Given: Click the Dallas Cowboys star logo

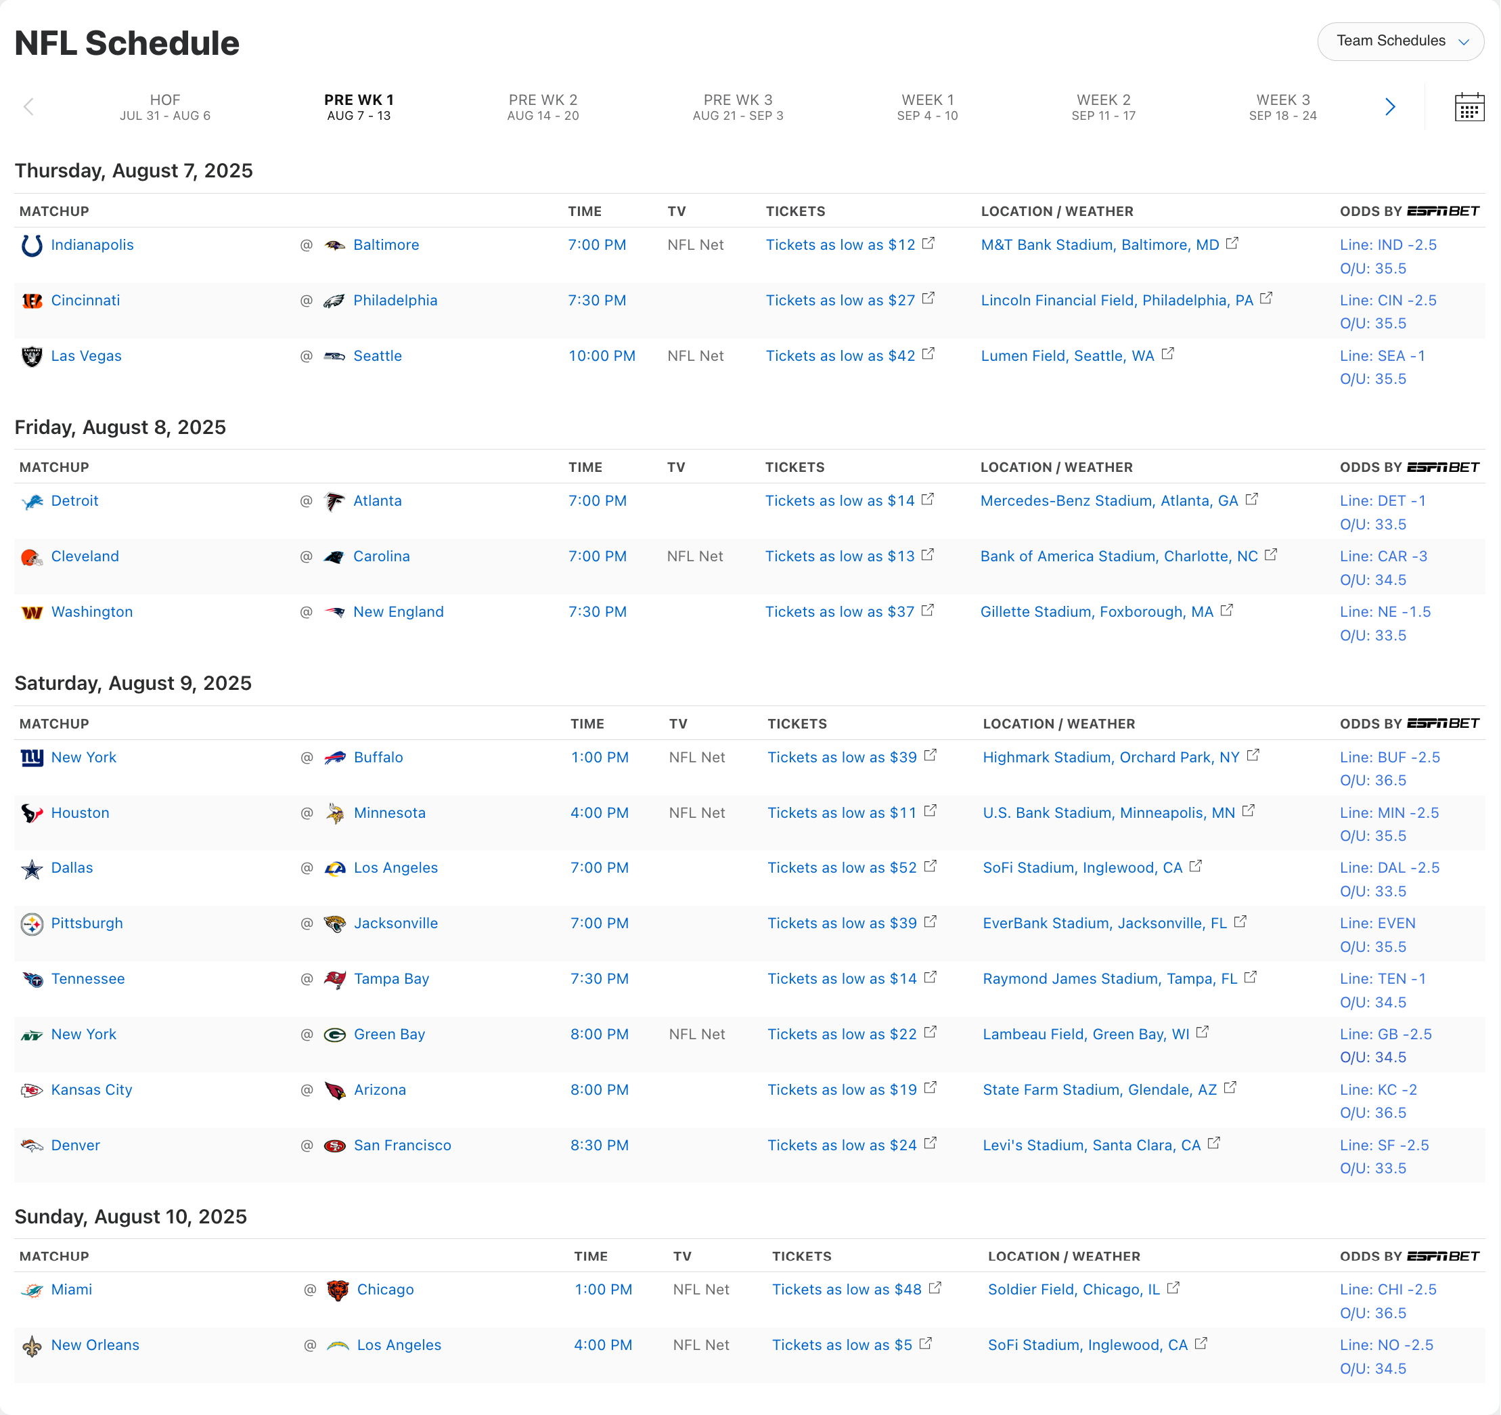Looking at the screenshot, I should tap(32, 869).
